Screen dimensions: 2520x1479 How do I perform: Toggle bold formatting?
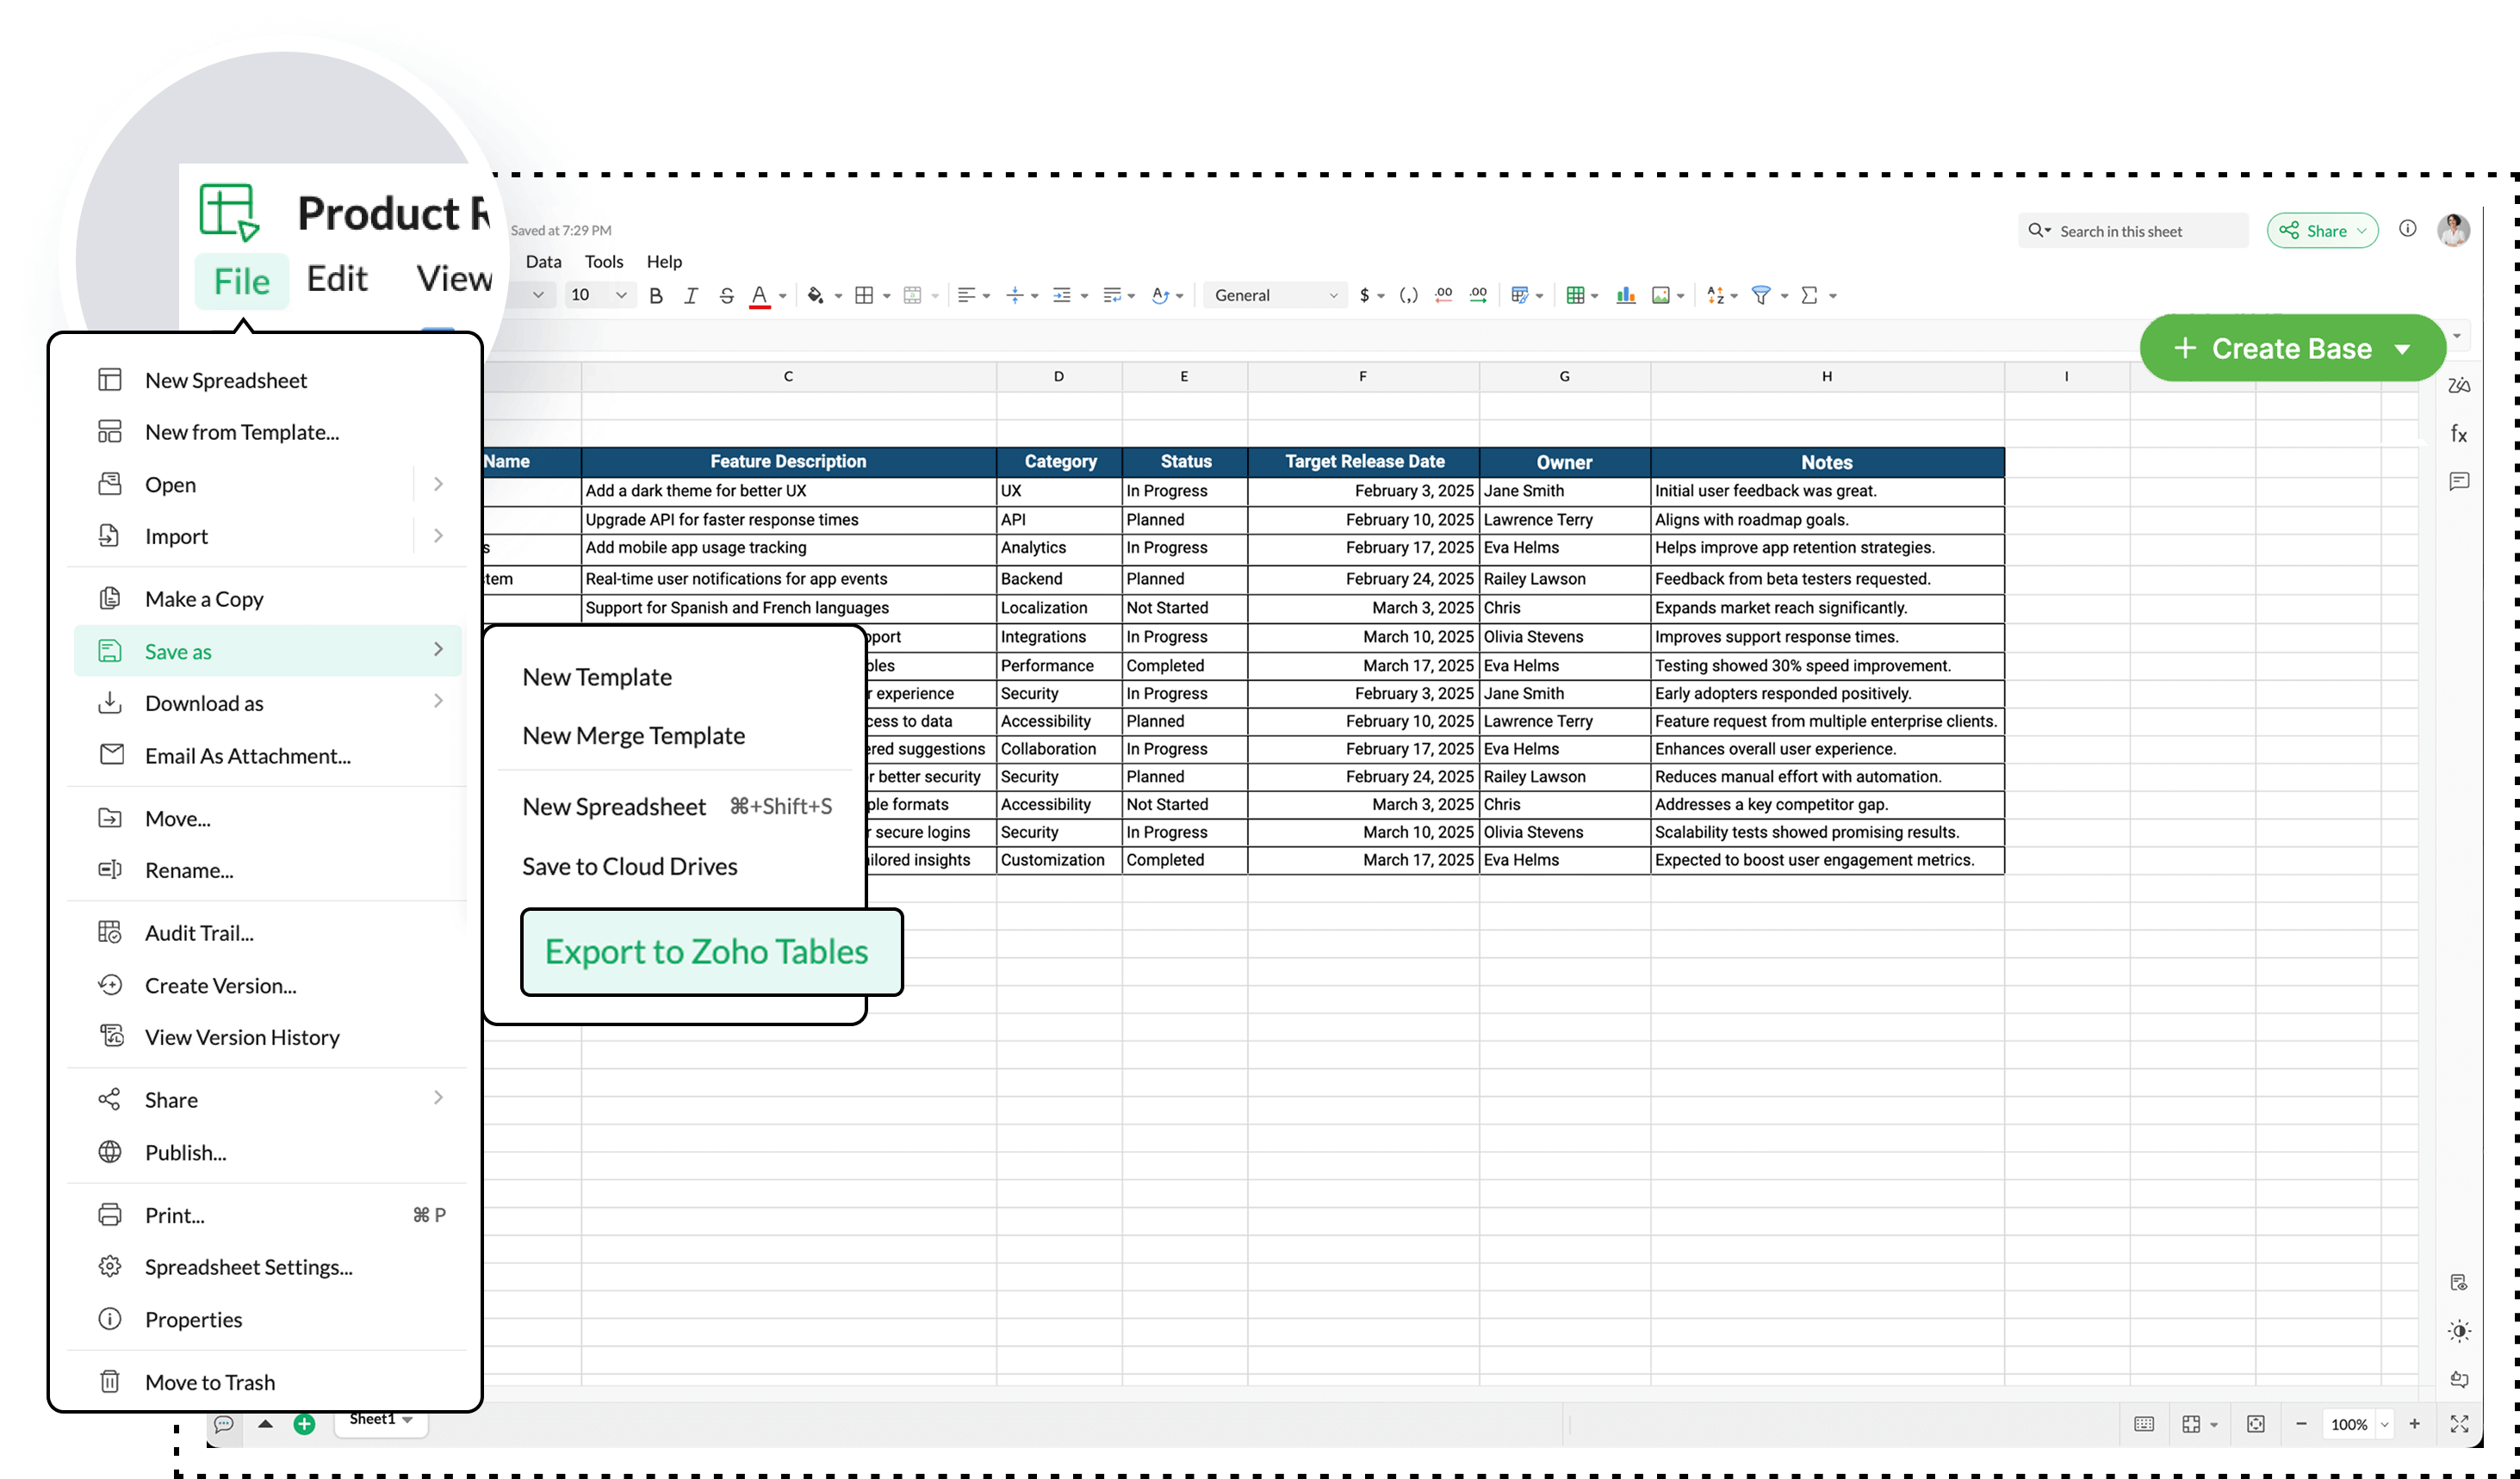pyautogui.click(x=656, y=296)
